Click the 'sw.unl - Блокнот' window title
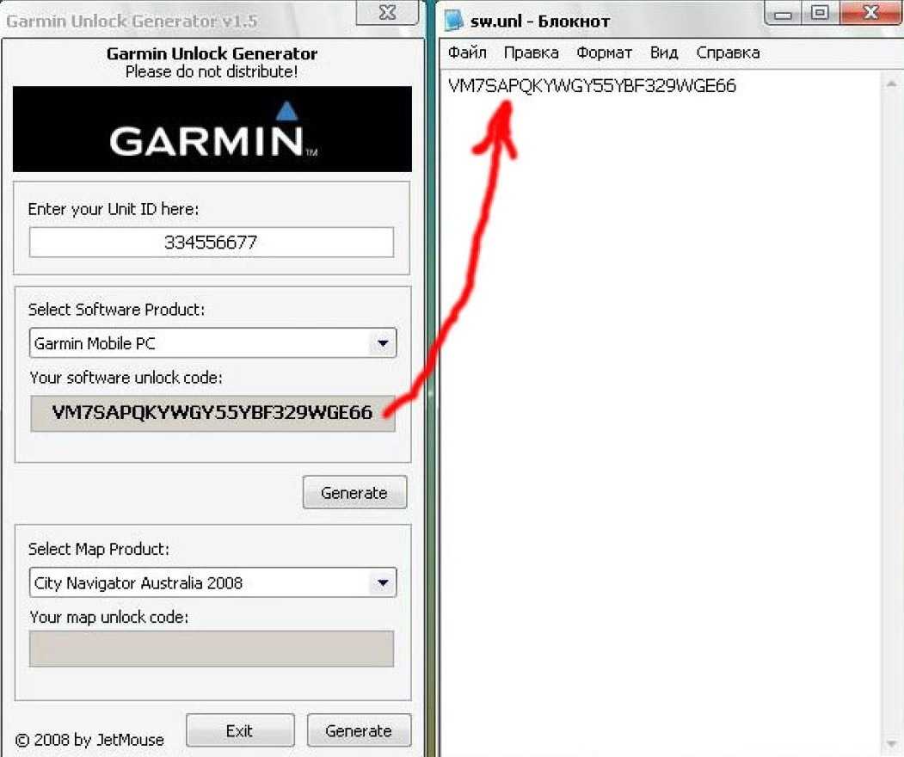The width and height of the screenshot is (904, 757). pyautogui.click(x=539, y=22)
